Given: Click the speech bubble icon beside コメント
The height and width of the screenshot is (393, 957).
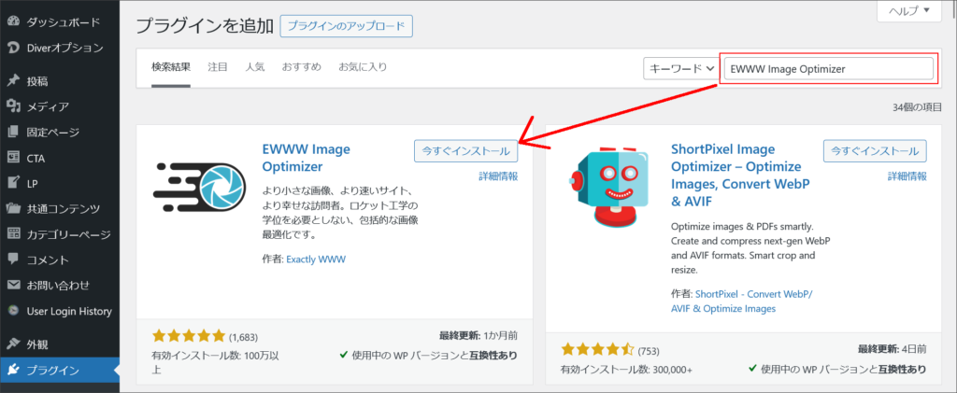Looking at the screenshot, I should tap(13, 260).
